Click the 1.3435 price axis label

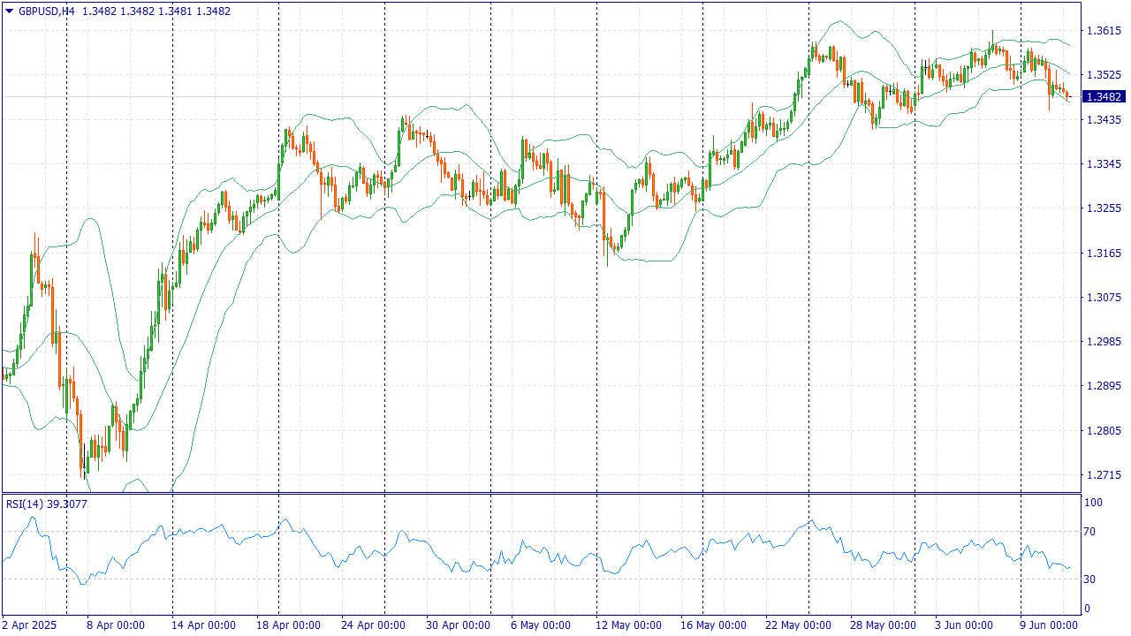[1104, 119]
